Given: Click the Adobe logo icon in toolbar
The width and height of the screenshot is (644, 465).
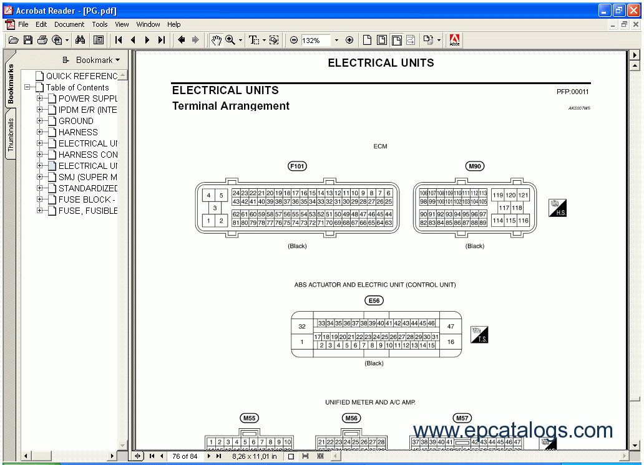Looking at the screenshot, I should coord(454,40).
